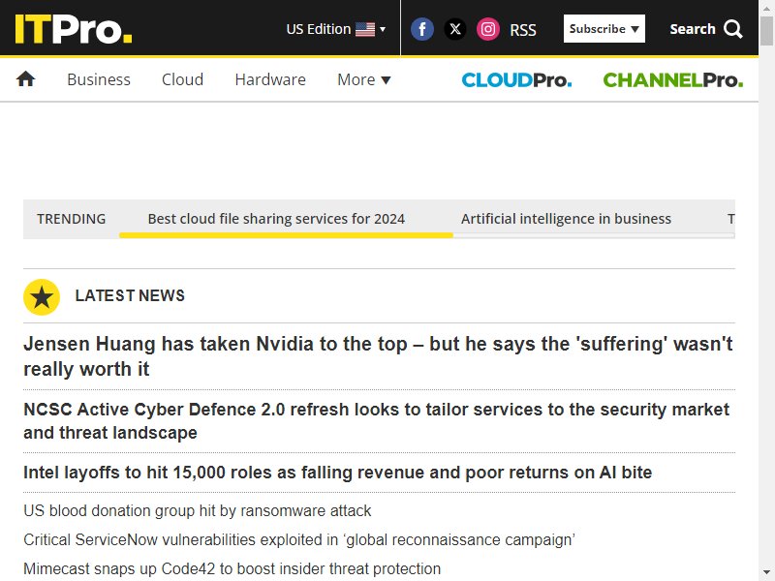The image size is (775, 581).
Task: Open the RSS feed link
Action: [523, 30]
